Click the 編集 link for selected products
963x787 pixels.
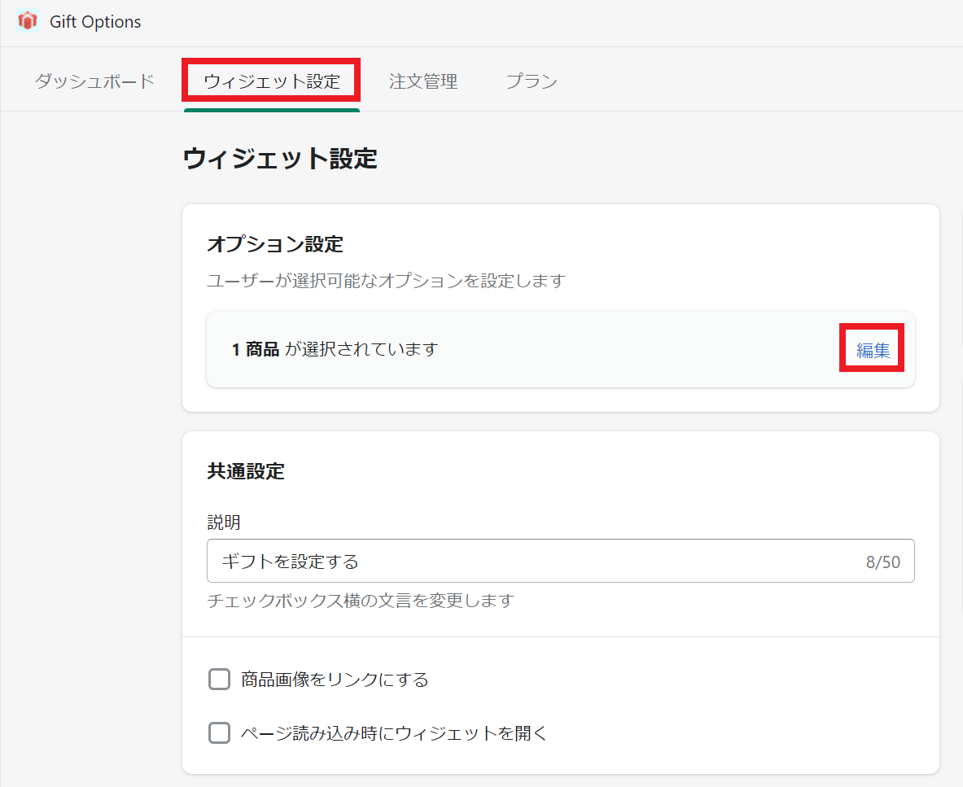tap(873, 351)
